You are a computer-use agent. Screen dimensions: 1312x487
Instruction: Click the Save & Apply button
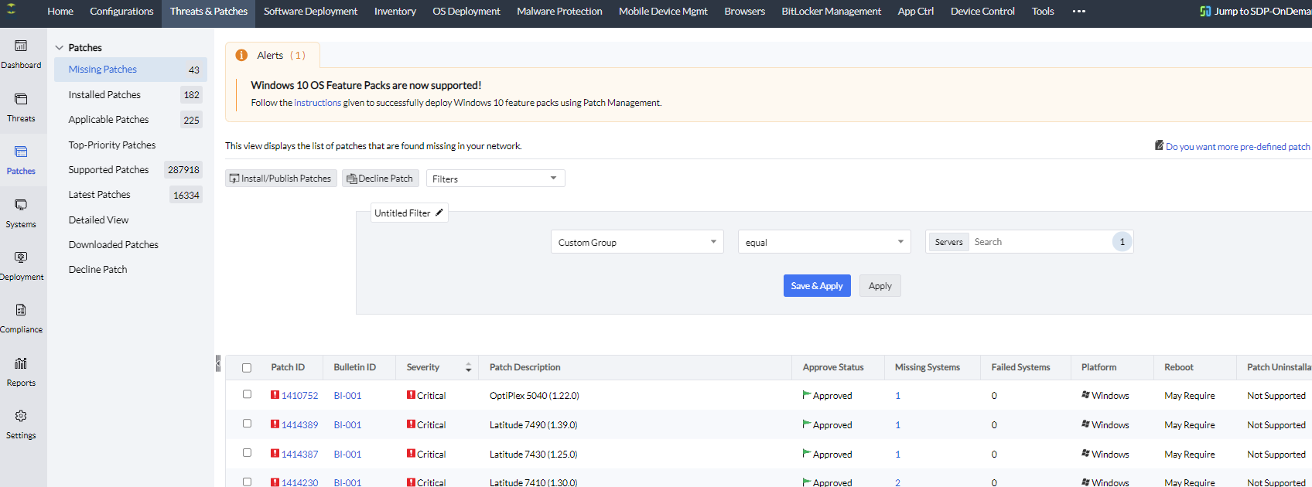(x=816, y=286)
